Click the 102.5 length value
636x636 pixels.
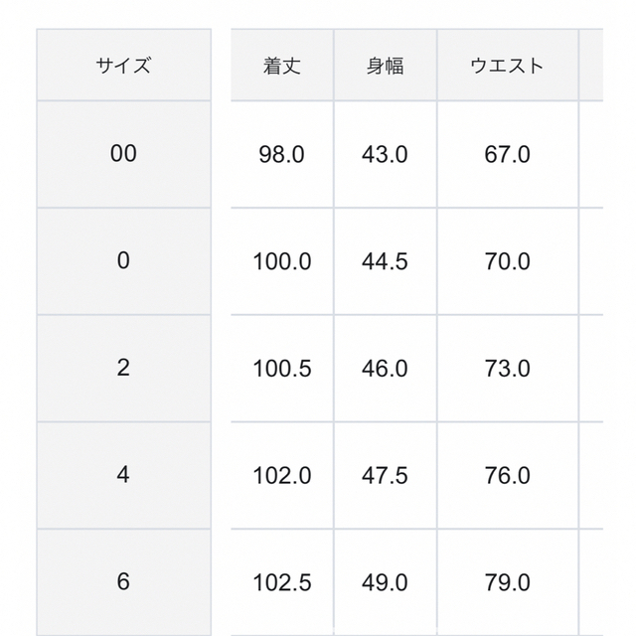(282, 583)
